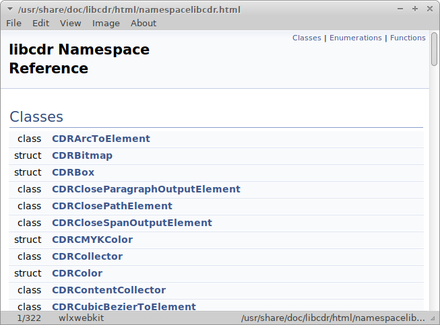Follow the CDRCloseParagraphOutputElement link
Viewport: 440px width, 325px height.
click(146, 189)
